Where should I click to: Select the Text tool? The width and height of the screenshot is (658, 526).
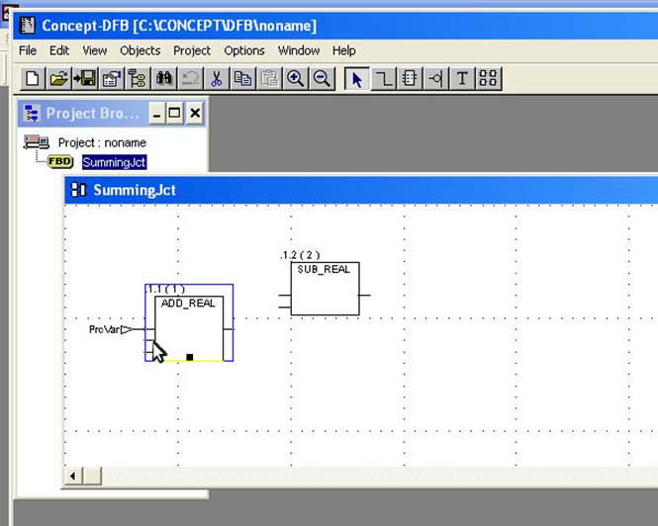[462, 78]
